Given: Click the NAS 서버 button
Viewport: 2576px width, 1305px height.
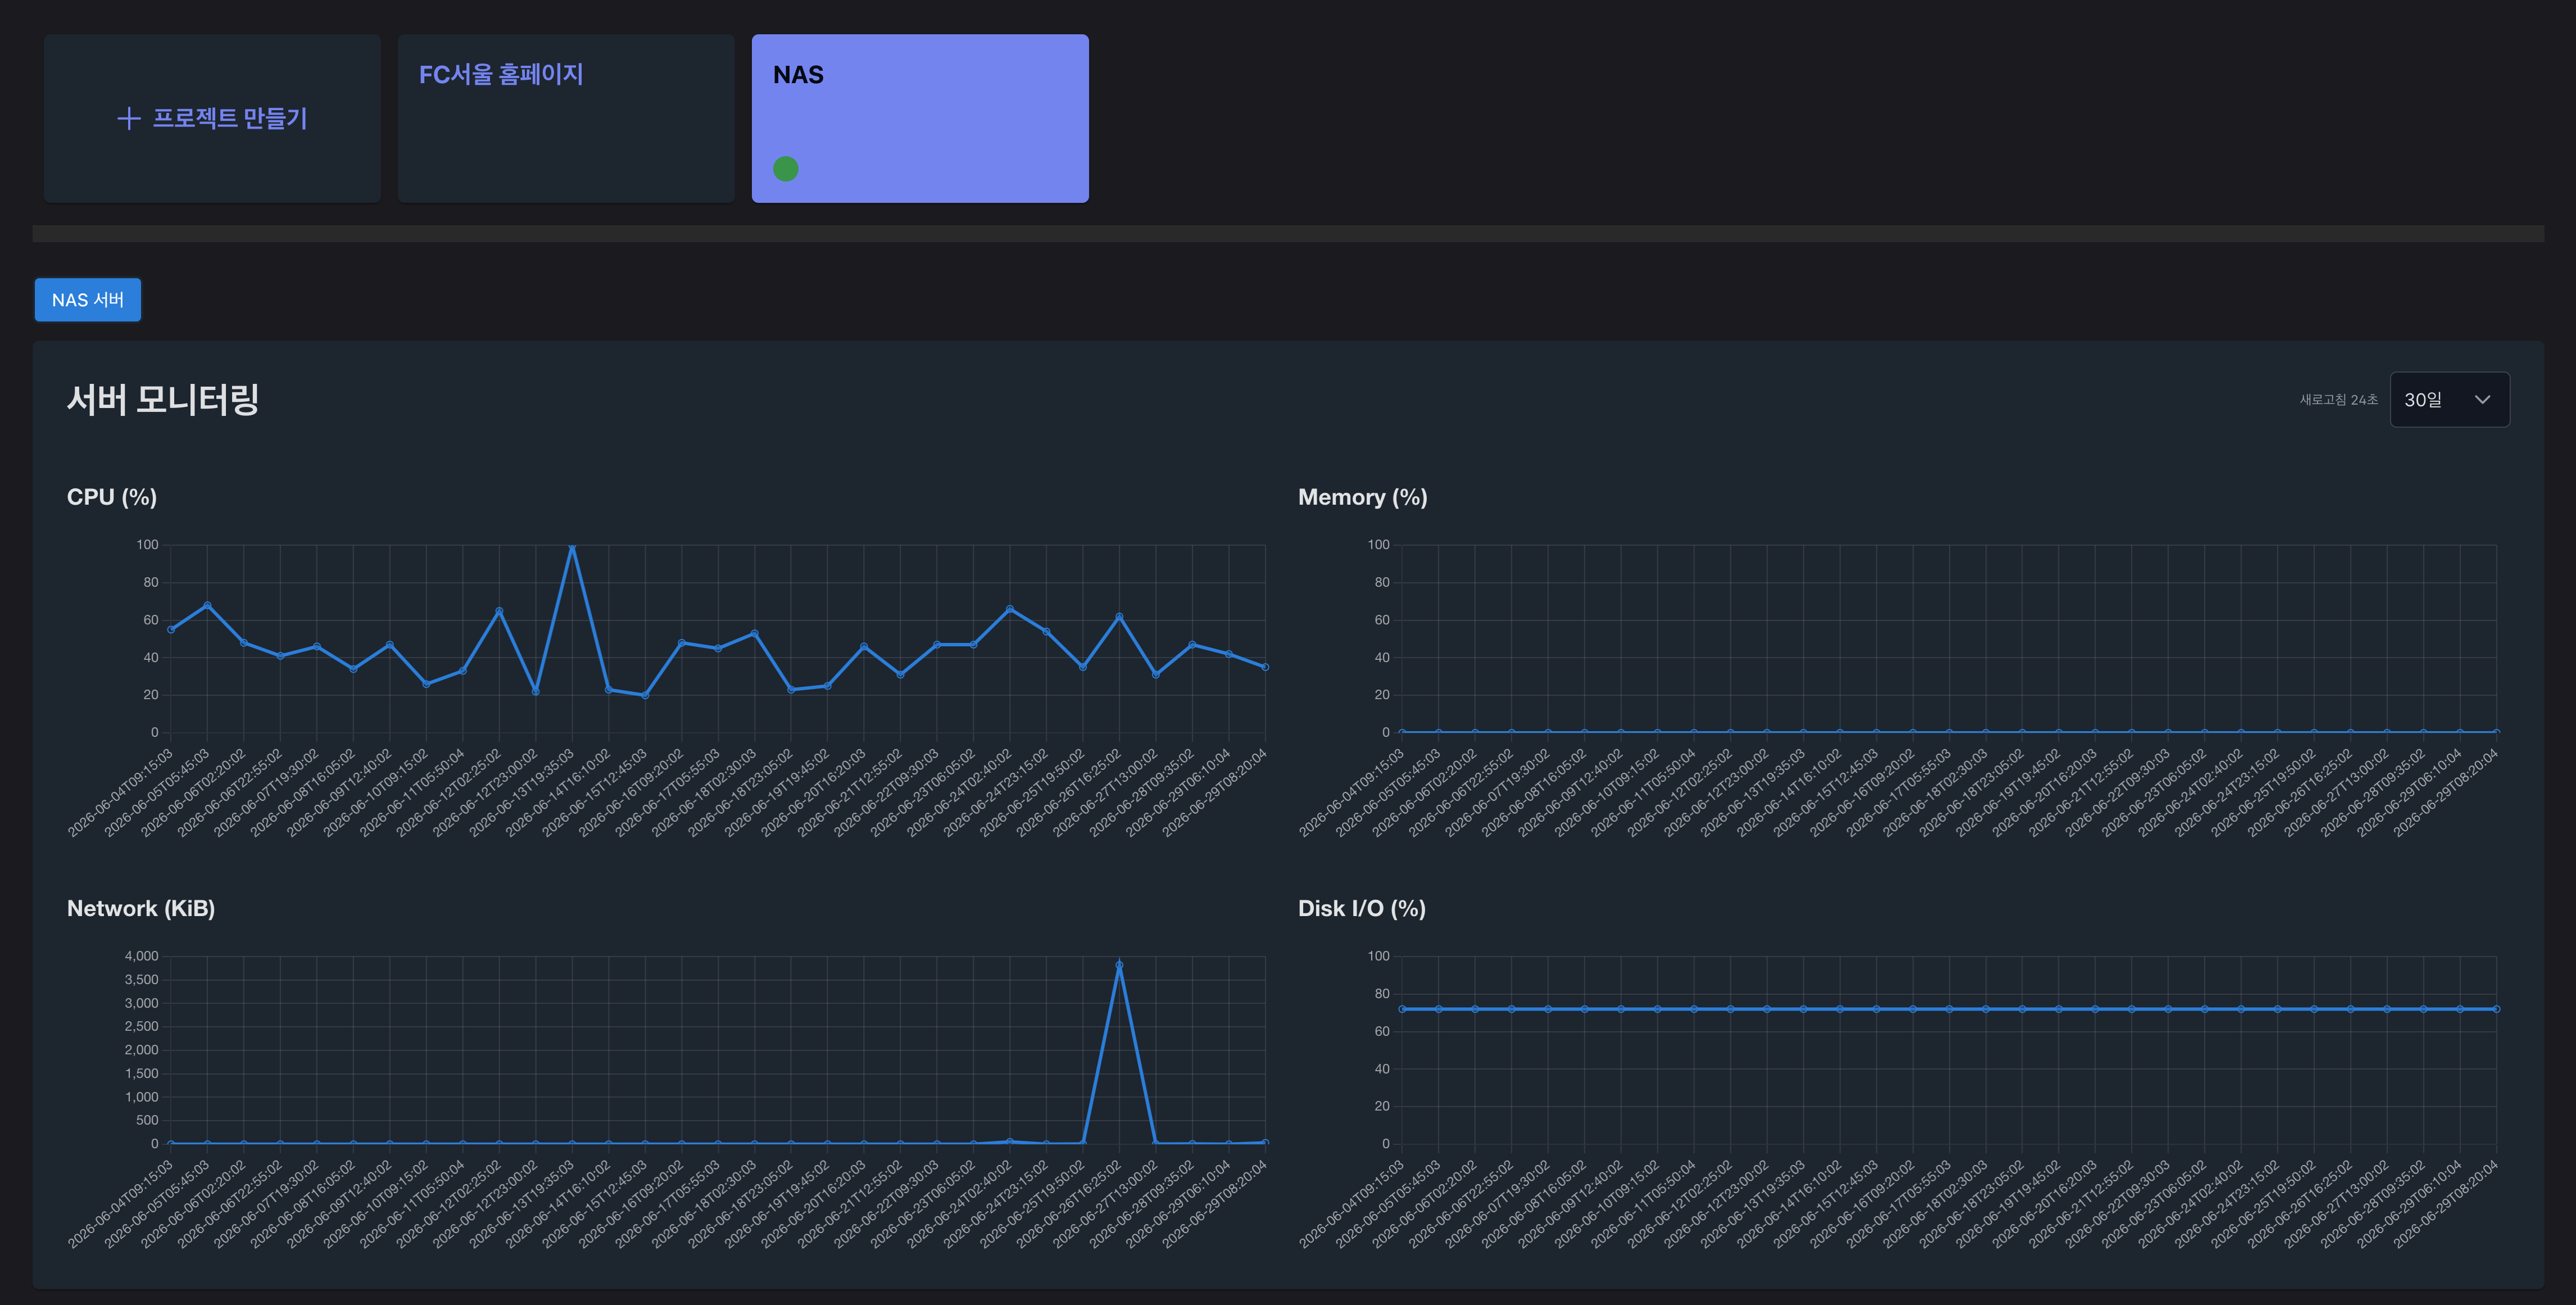Looking at the screenshot, I should pos(88,300).
